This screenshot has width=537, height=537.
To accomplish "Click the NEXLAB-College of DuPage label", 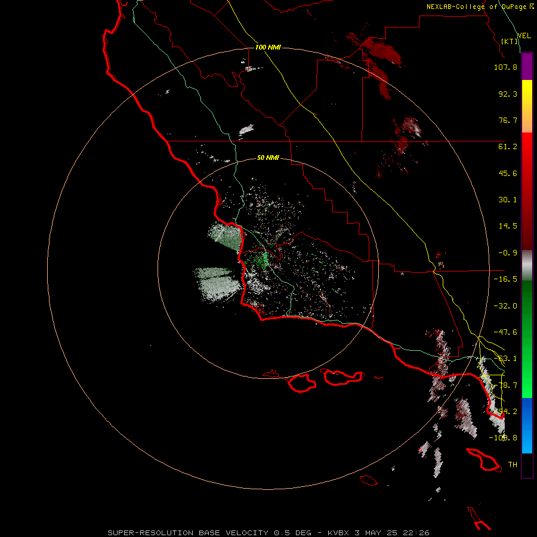I will (480, 7).
